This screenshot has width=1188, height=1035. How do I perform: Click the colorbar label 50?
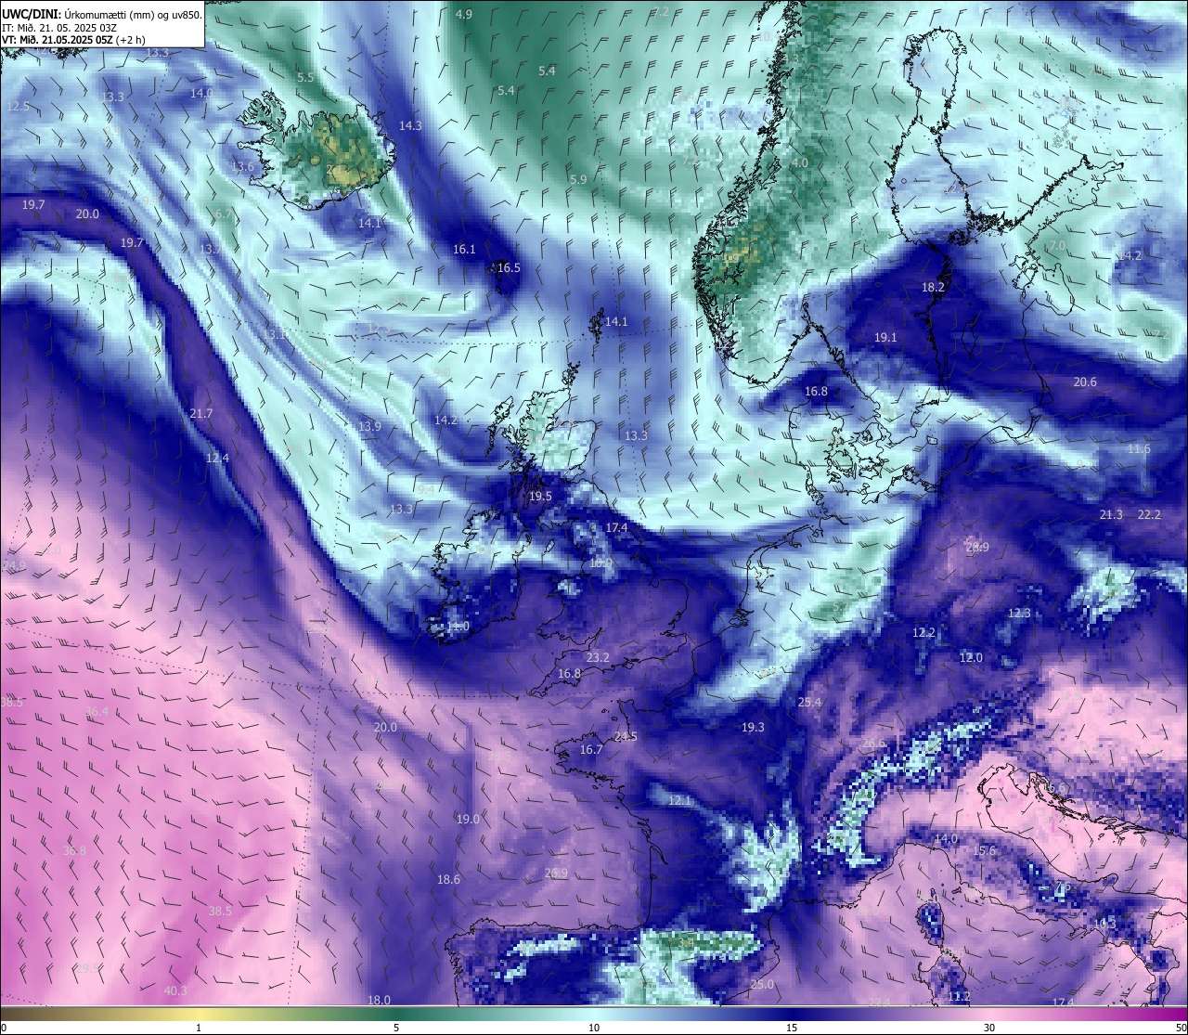[x=1181, y=1028]
